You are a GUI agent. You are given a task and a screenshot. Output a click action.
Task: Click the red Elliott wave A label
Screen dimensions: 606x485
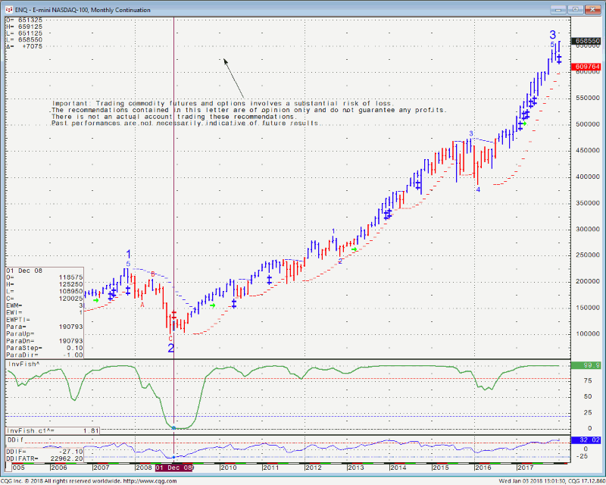click(142, 305)
